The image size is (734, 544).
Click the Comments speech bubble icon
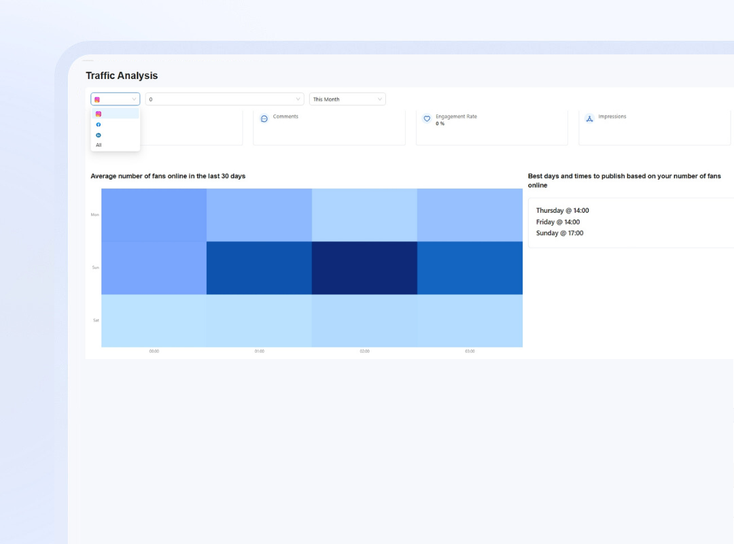click(264, 119)
